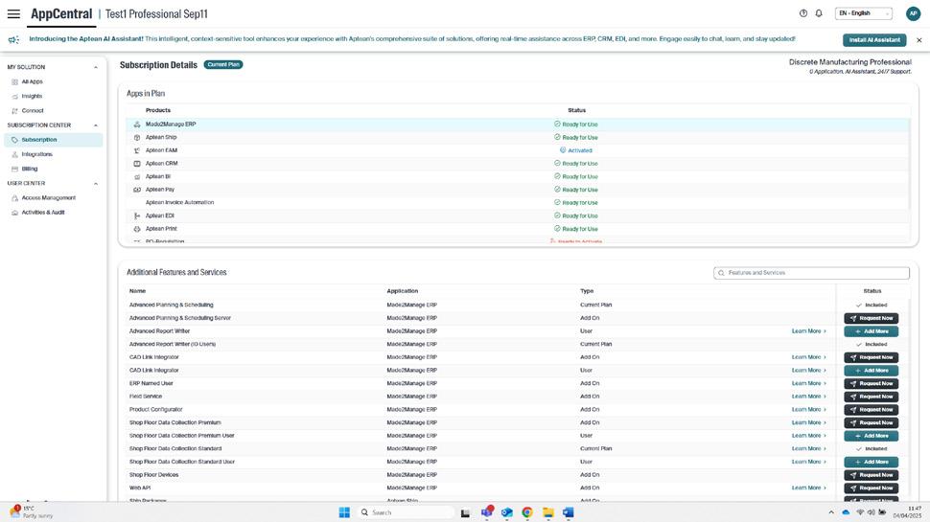Screen dimensions: 930x522
Task: Click the Windows taskbar Search box
Action: click(407, 512)
